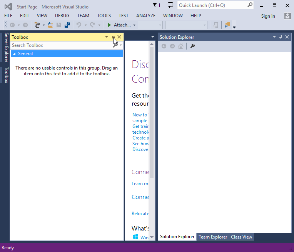Click the Toolbox search magnifier icon
The height and width of the screenshot is (252, 294).
(x=115, y=45)
